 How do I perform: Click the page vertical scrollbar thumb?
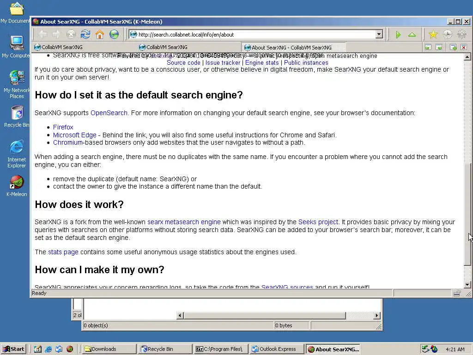click(467, 214)
